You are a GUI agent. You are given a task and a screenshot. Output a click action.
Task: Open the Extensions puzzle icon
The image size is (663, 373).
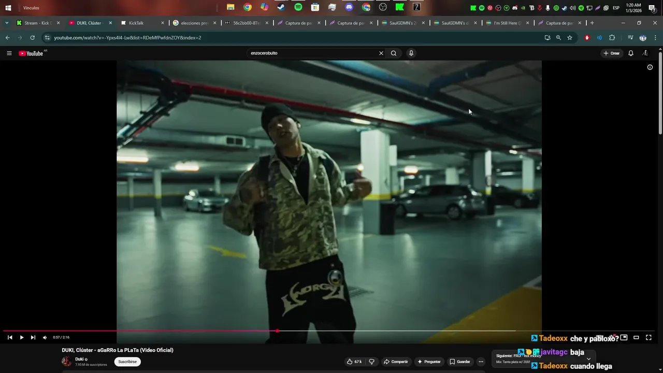(612, 38)
